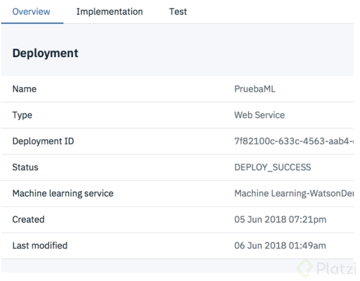Click the Created row label
The height and width of the screenshot is (281, 360).
tap(28, 219)
